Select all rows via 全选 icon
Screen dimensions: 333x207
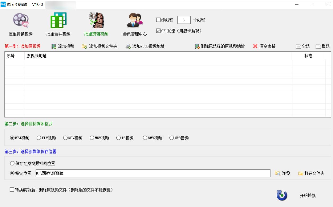point(299,46)
